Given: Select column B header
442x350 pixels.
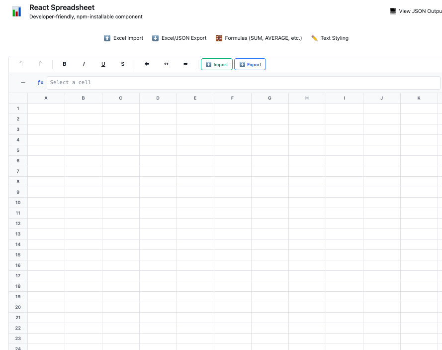Looking at the screenshot, I should (84, 98).
